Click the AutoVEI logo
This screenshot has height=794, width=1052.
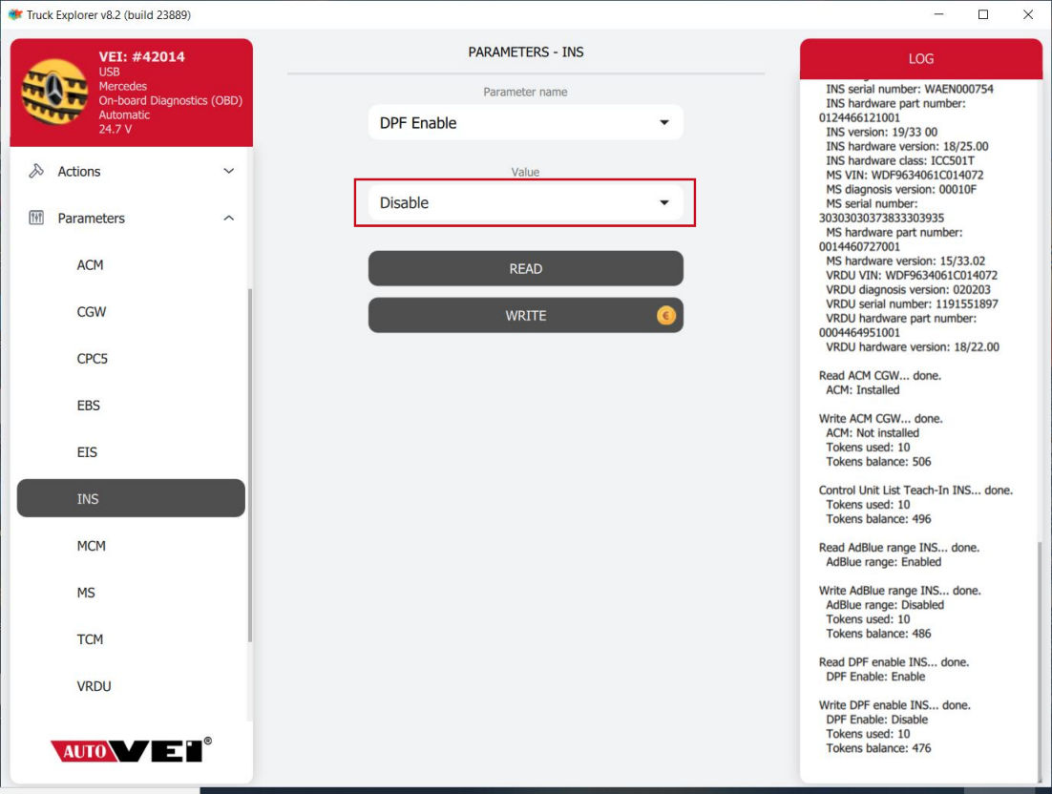click(x=132, y=750)
